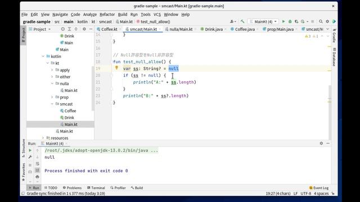Viewport: 360px width, 202px height.
Task: Click the editor vertical scrollbar
Action: tap(330, 112)
